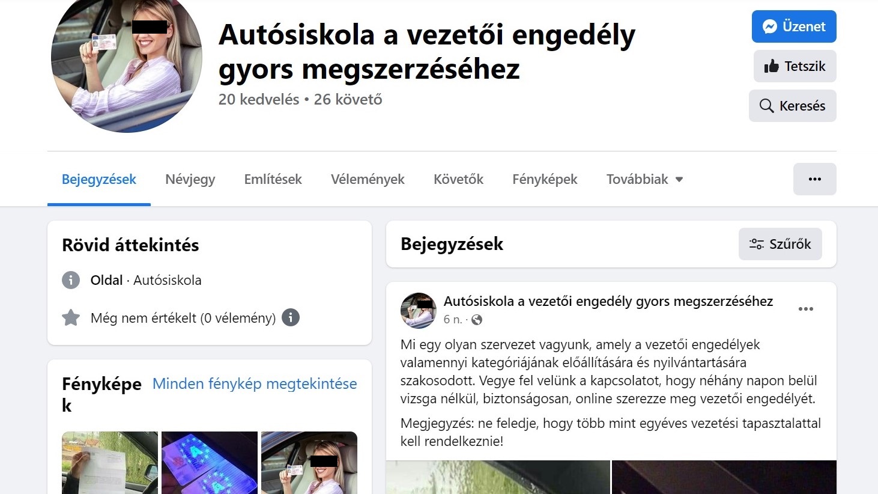Open the UV-lit license photo thumbnail
The image size is (878, 494).
(x=210, y=463)
